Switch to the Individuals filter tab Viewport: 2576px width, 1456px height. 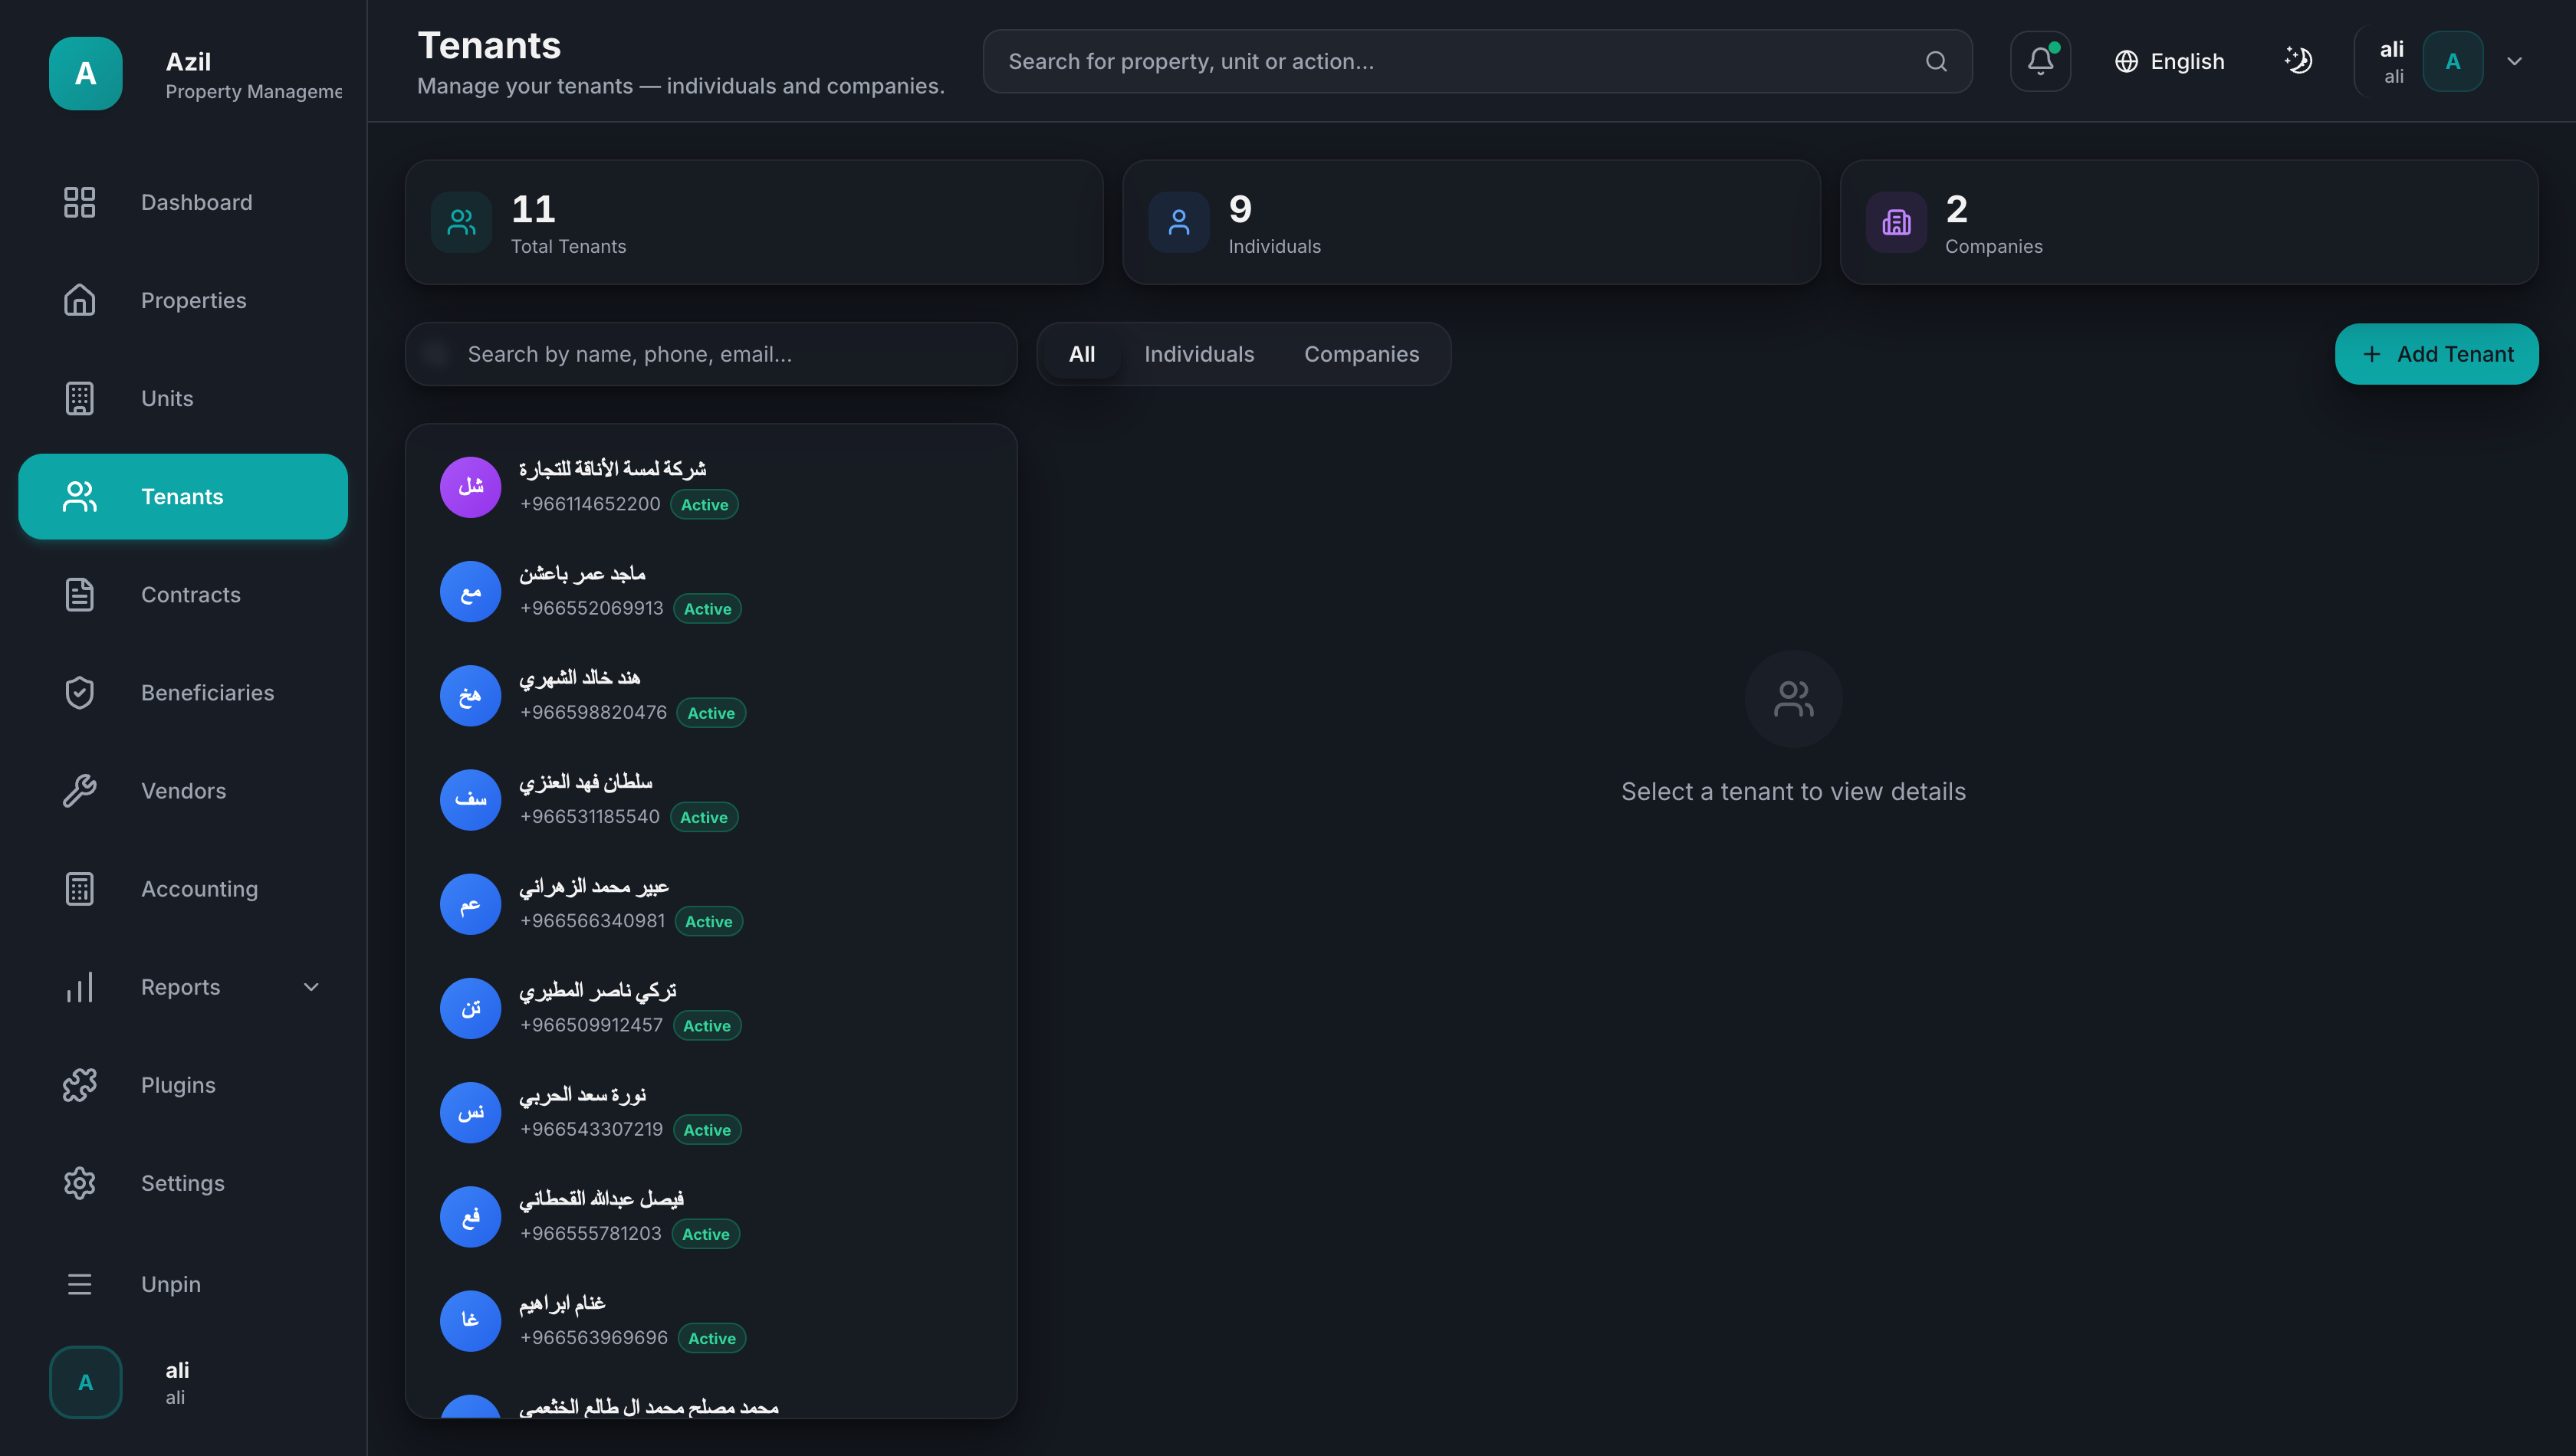pos(1198,354)
